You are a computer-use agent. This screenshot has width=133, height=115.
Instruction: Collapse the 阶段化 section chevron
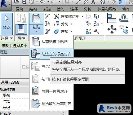click(x=64, y=114)
